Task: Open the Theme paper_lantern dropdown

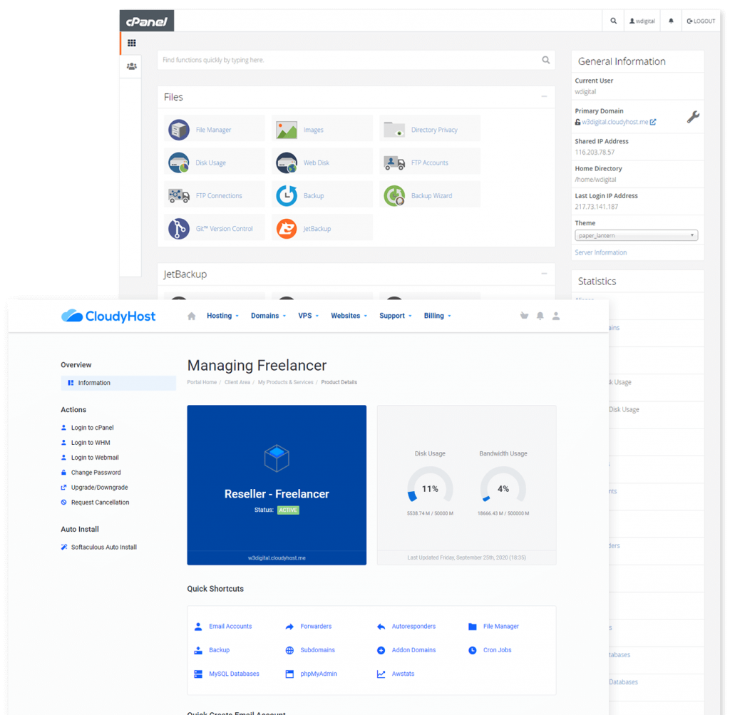Action: (x=637, y=235)
